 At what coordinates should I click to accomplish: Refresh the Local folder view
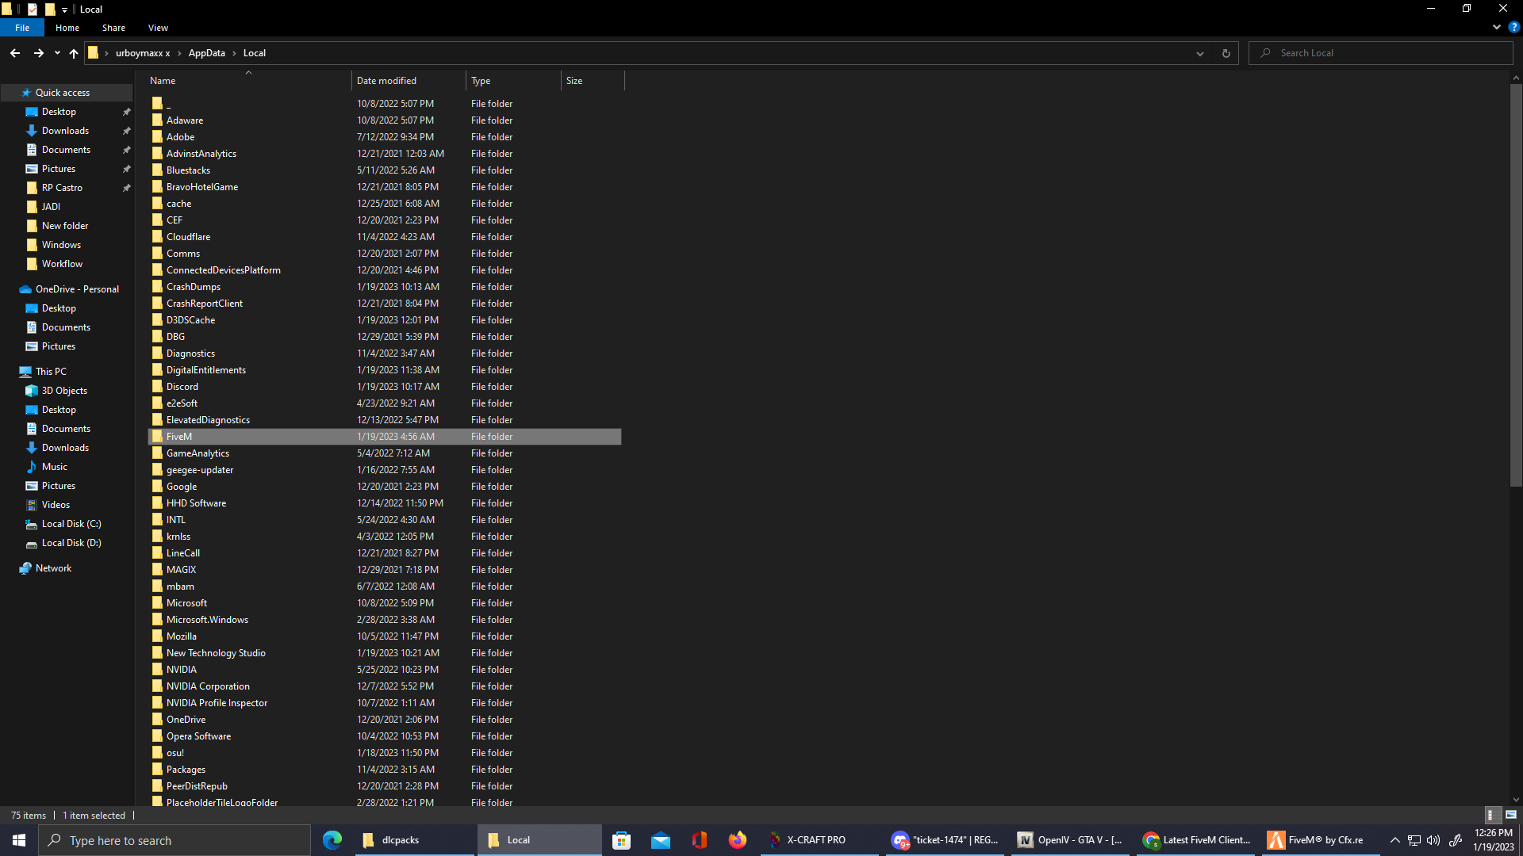1226,52
